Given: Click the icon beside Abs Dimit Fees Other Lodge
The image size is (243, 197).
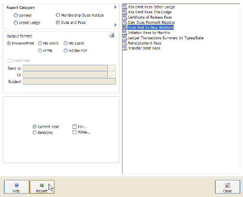Looking at the screenshot, I should pos(125,7).
